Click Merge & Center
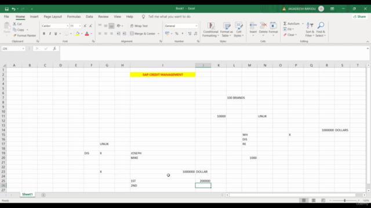371x208 pixels. tap(143, 34)
